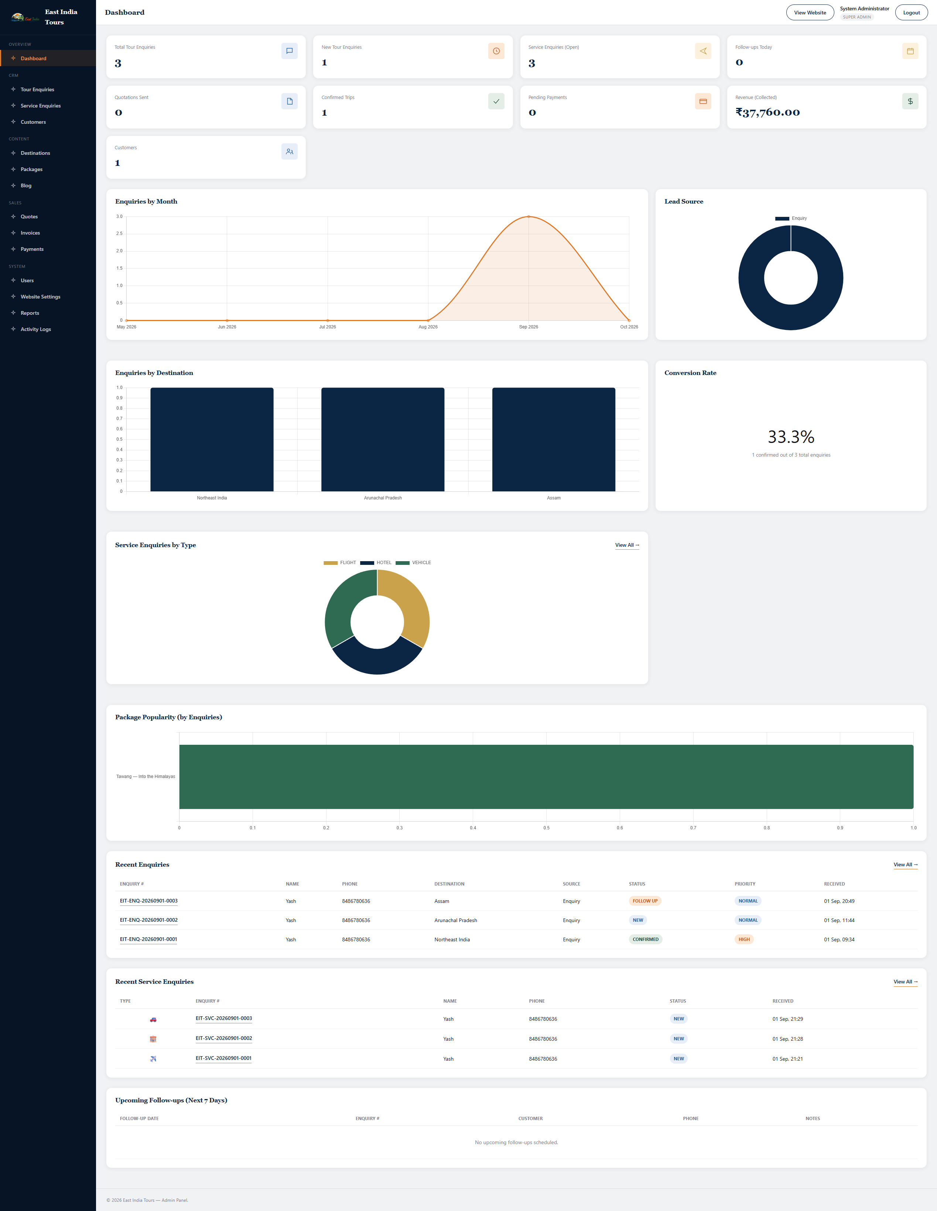
Task: Click the 01 Sep, 21:29 received time
Action: coord(787,1019)
